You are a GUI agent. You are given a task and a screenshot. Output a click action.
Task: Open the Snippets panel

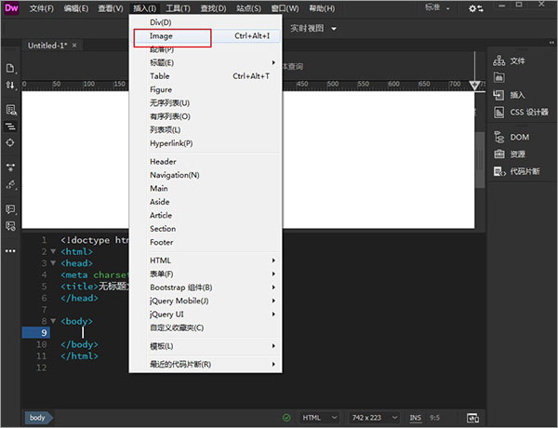(499, 171)
